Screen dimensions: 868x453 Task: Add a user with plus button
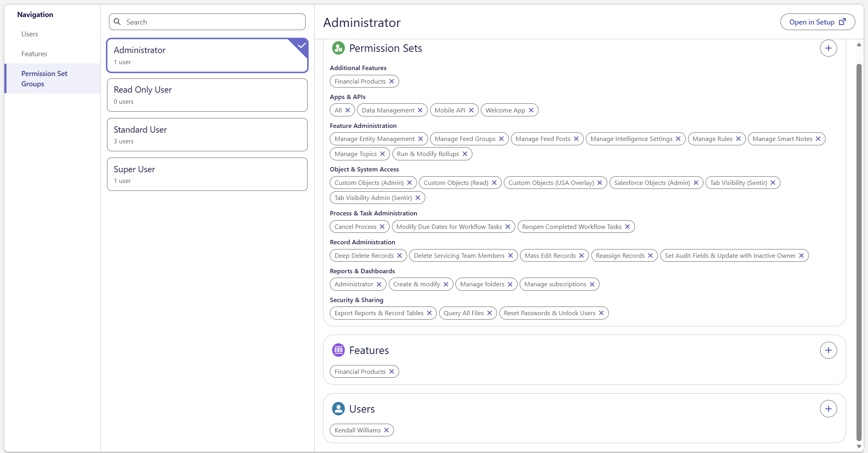click(x=828, y=409)
